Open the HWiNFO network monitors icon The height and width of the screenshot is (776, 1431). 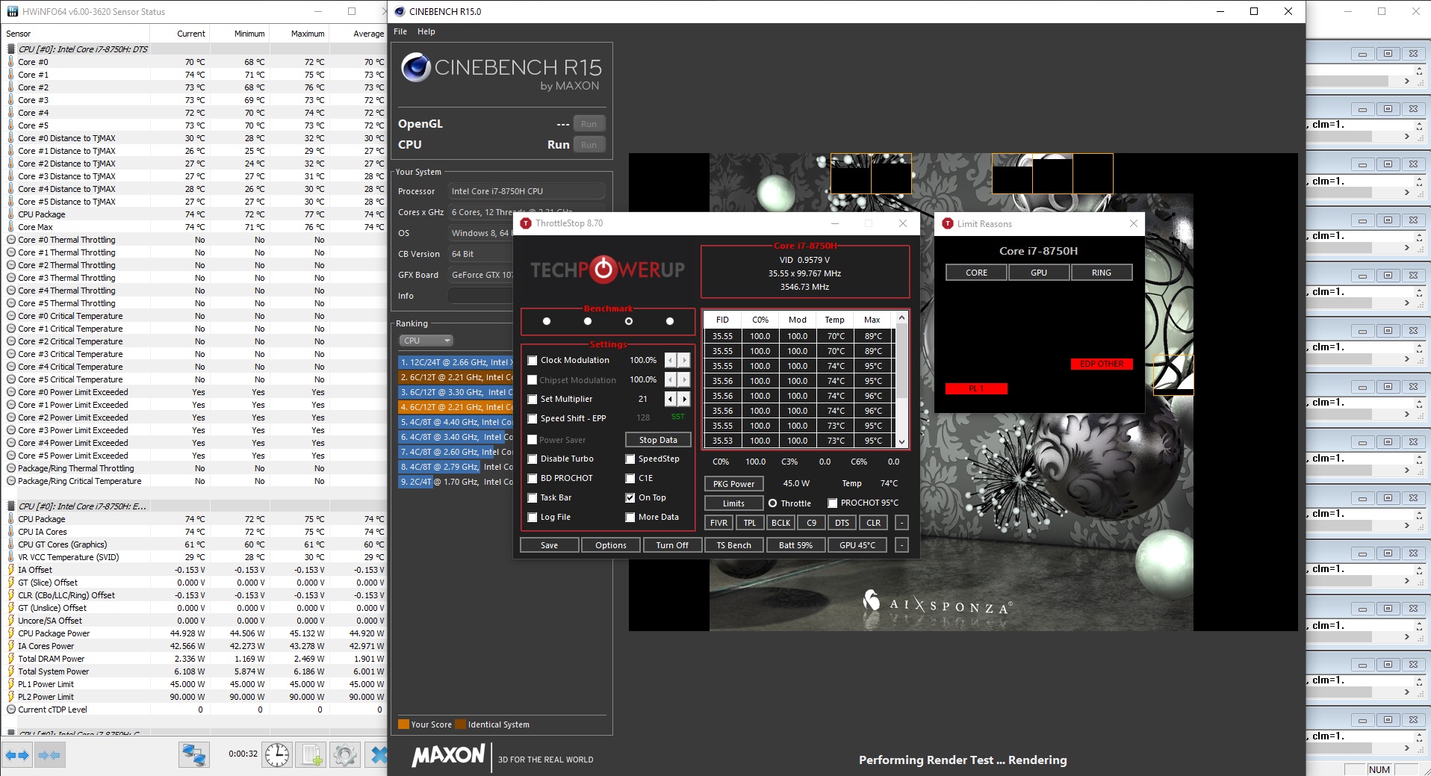(x=194, y=755)
